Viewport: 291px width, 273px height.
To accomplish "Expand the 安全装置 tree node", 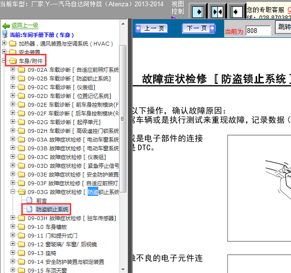I will point(4,51).
